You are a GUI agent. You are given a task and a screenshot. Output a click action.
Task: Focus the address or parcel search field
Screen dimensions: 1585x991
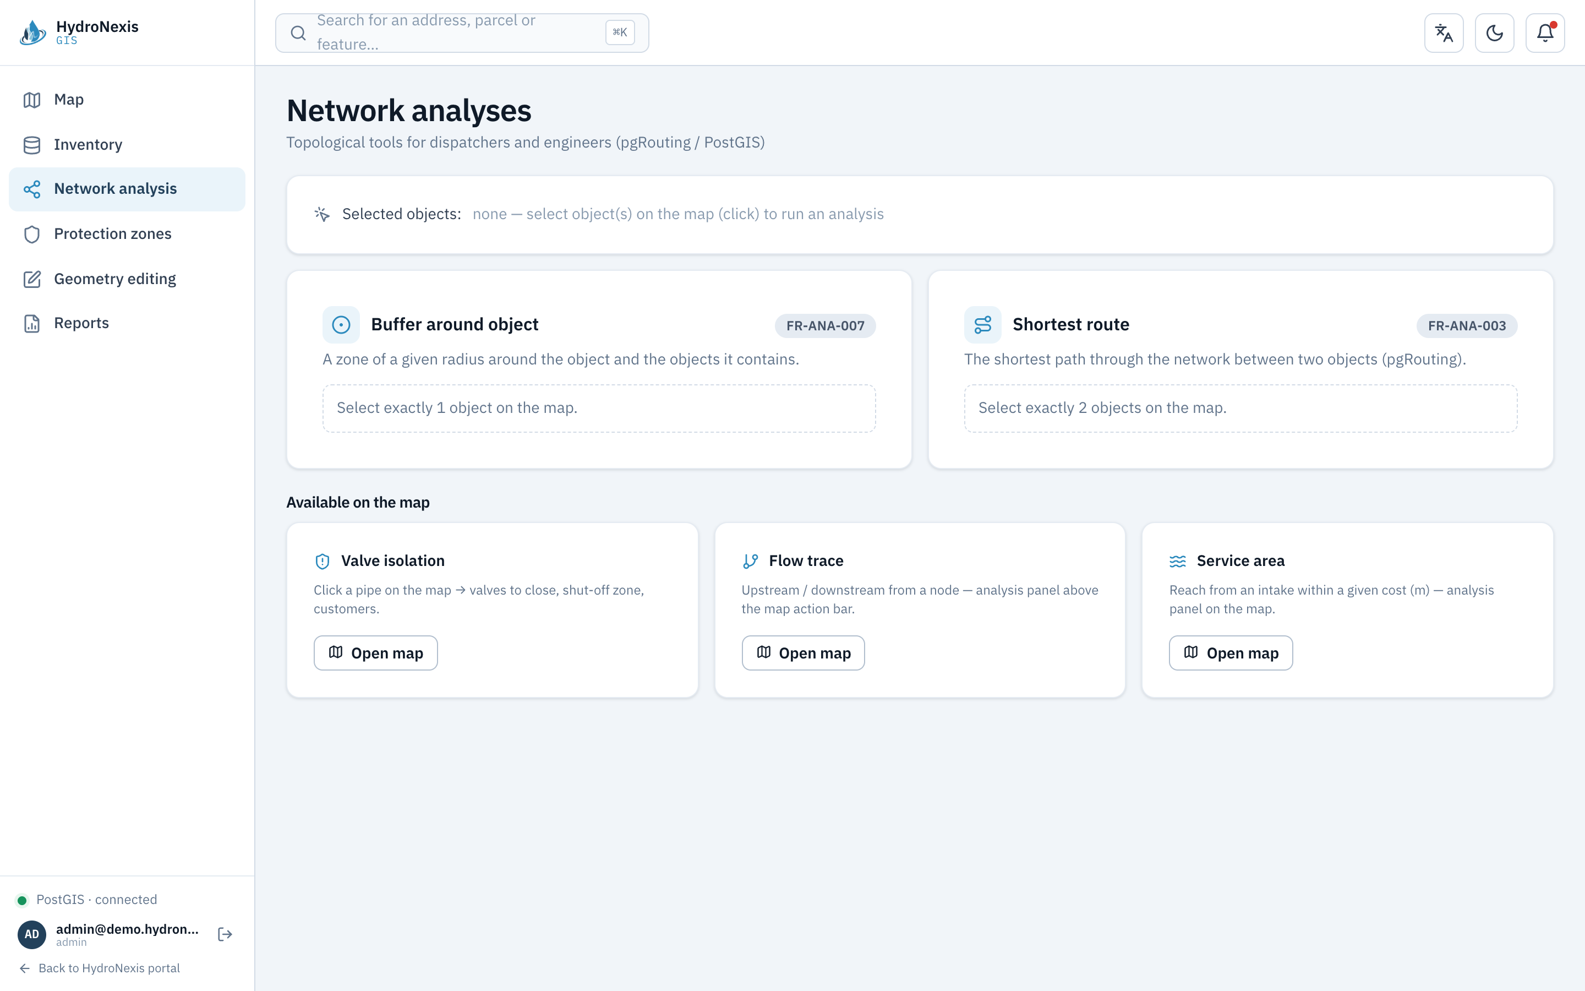(462, 33)
